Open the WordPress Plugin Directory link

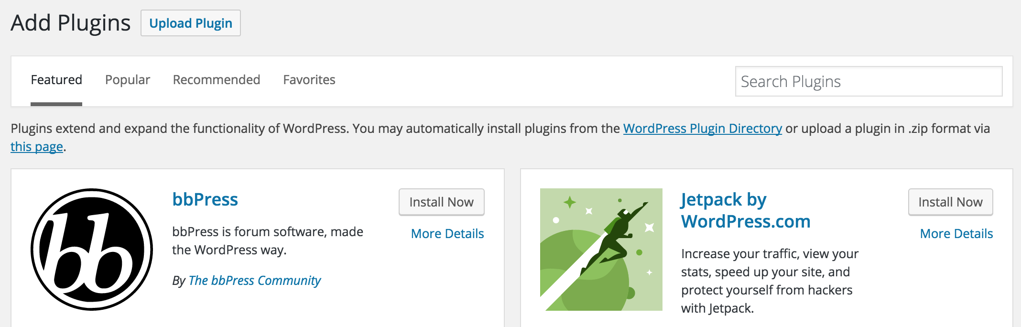[x=703, y=129]
